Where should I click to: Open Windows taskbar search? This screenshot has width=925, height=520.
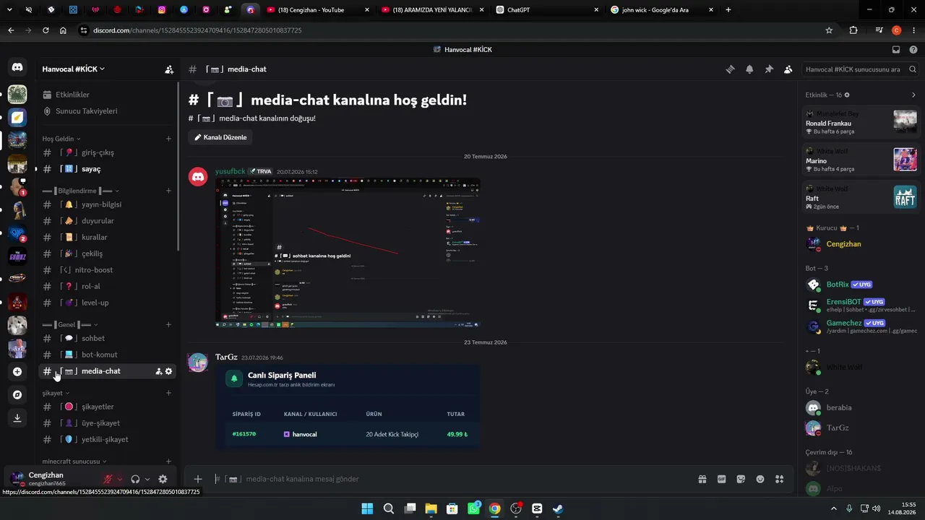388,508
